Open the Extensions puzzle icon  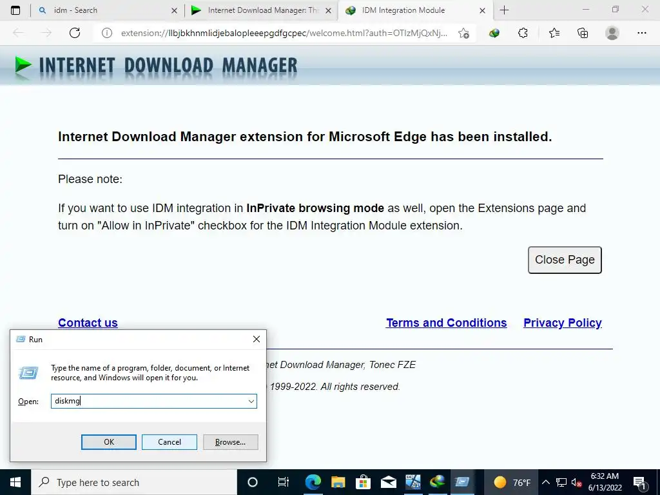(523, 33)
